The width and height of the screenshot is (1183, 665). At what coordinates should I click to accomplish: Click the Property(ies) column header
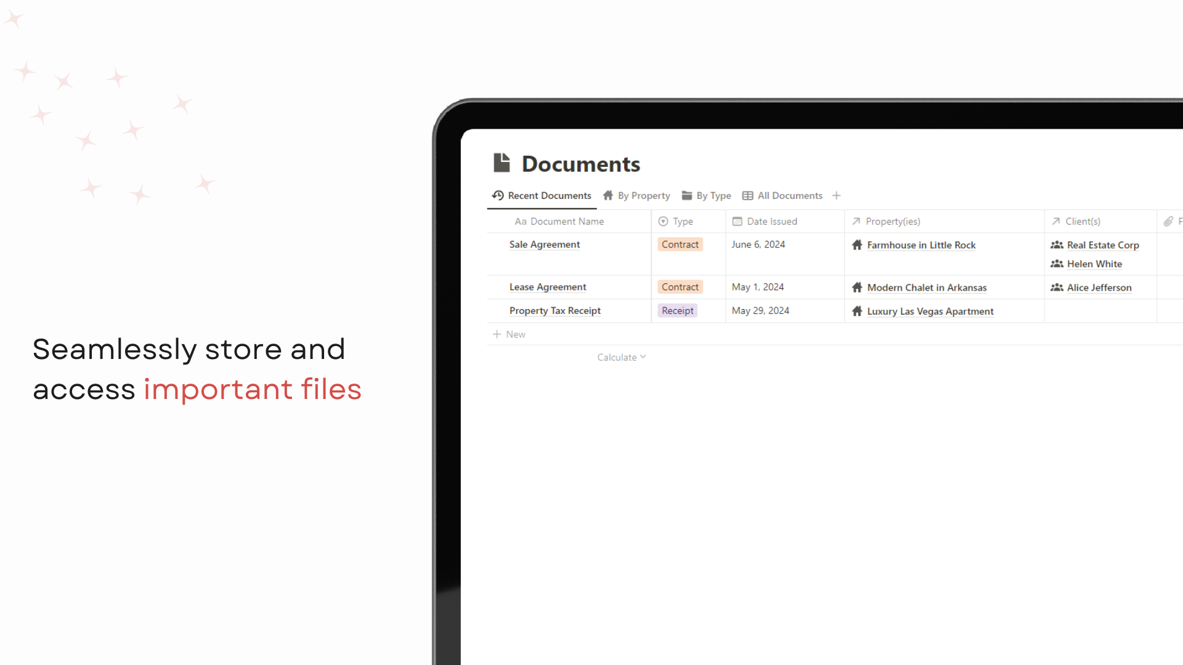coord(944,221)
